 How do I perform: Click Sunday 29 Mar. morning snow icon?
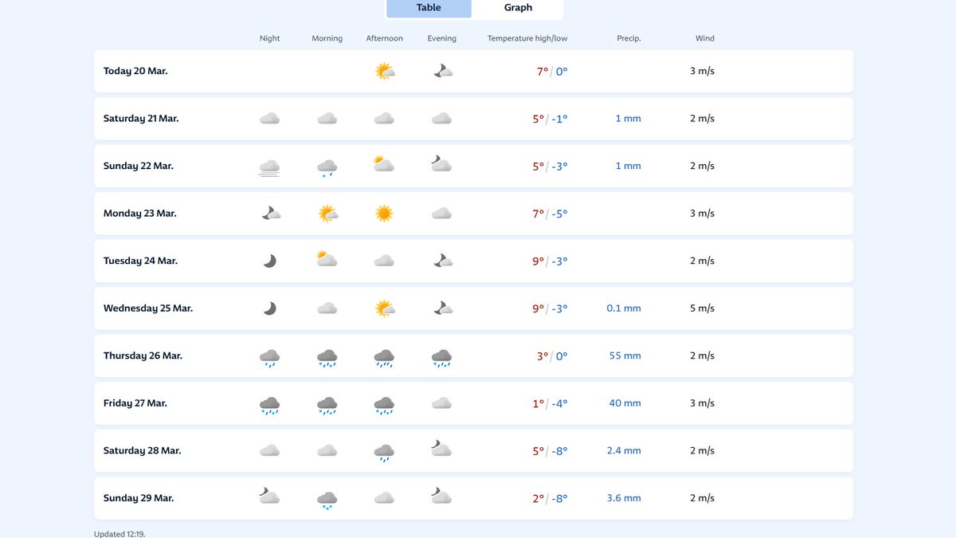[327, 501]
